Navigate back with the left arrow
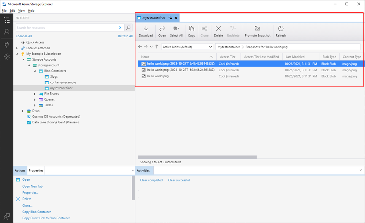This screenshot has width=365, height=223. coord(140,47)
